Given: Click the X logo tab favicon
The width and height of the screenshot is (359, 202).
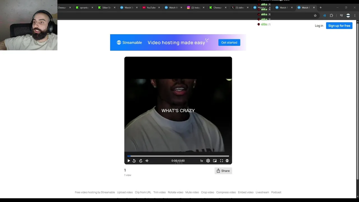Looking at the screenshot, I should point(233,8).
